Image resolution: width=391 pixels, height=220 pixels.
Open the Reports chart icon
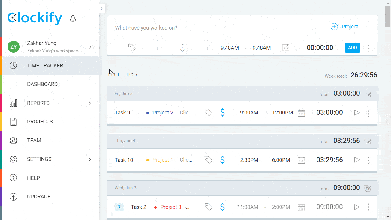tap(13, 103)
